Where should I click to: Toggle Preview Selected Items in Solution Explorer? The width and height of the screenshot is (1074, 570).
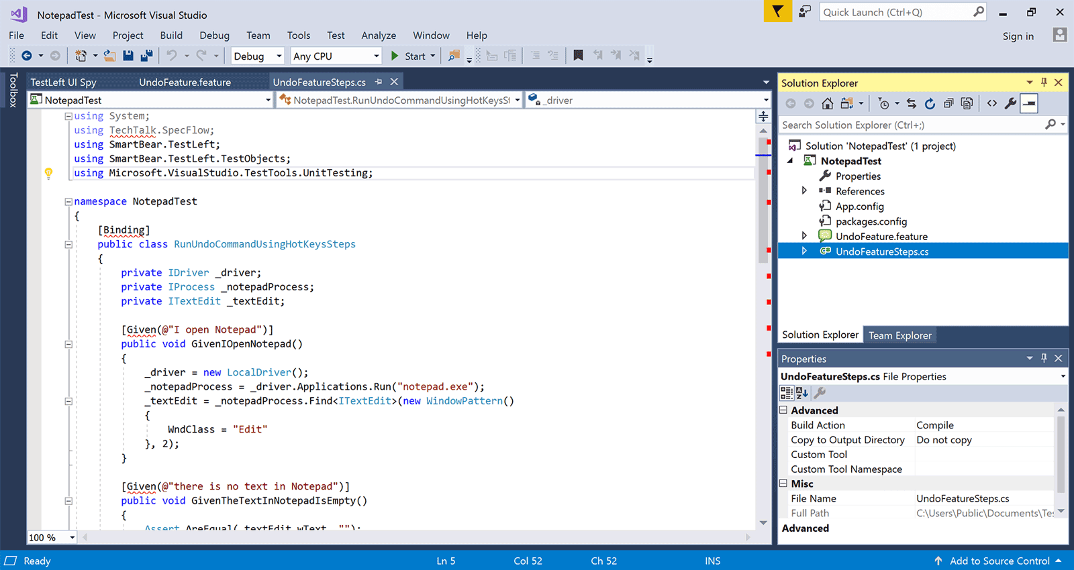pos(1029,103)
